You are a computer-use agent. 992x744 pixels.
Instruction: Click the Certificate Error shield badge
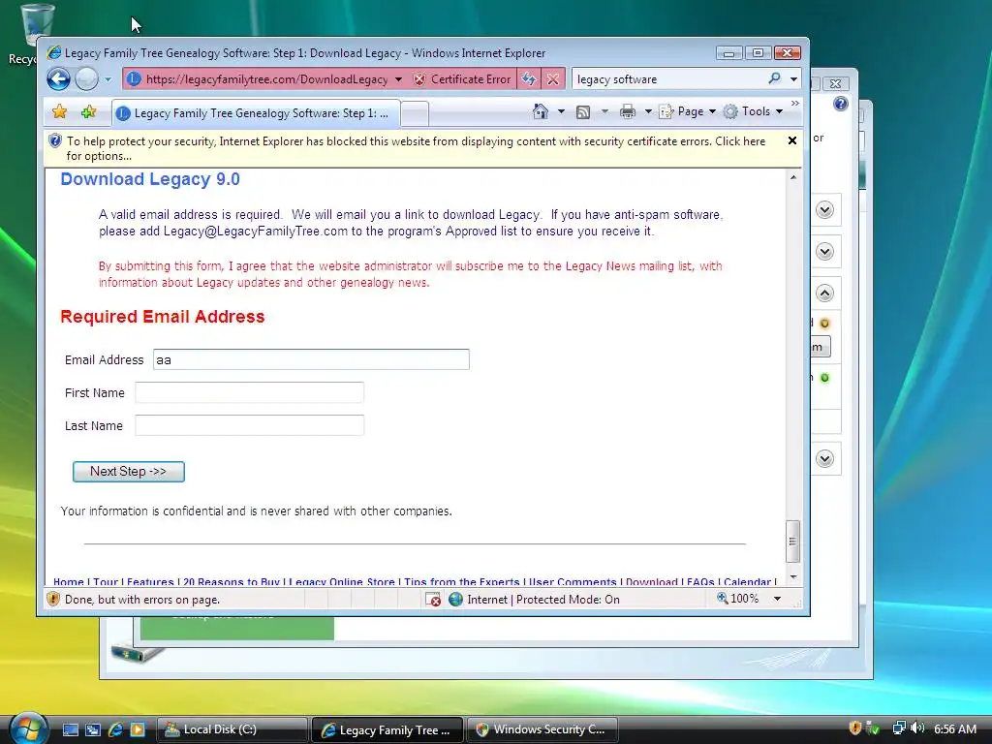click(462, 79)
